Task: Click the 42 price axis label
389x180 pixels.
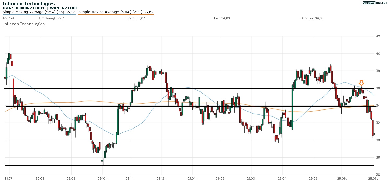Action: (x=378, y=36)
